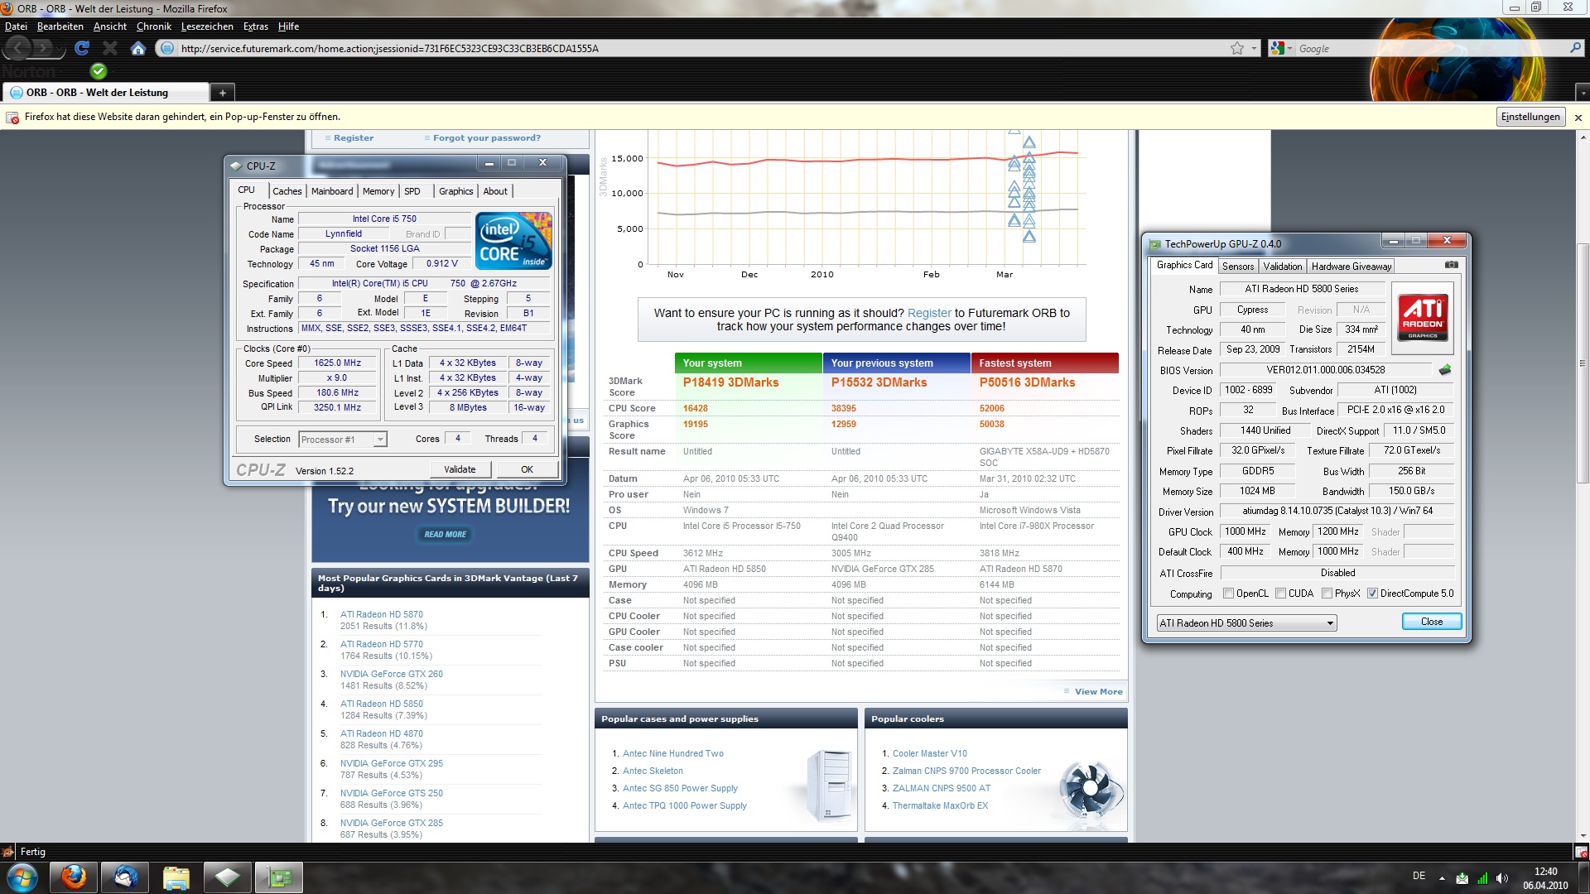Click the network signal tray icon
Screen dimensions: 1590x894
(x=1482, y=877)
